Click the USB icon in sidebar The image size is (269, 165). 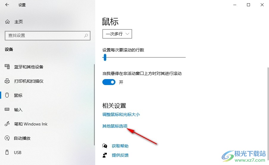(x=7, y=152)
